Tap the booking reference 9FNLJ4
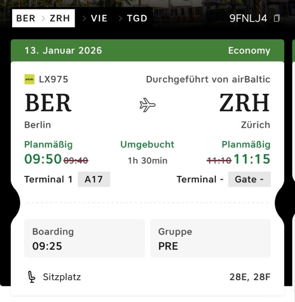295x302 pixels. point(248,18)
